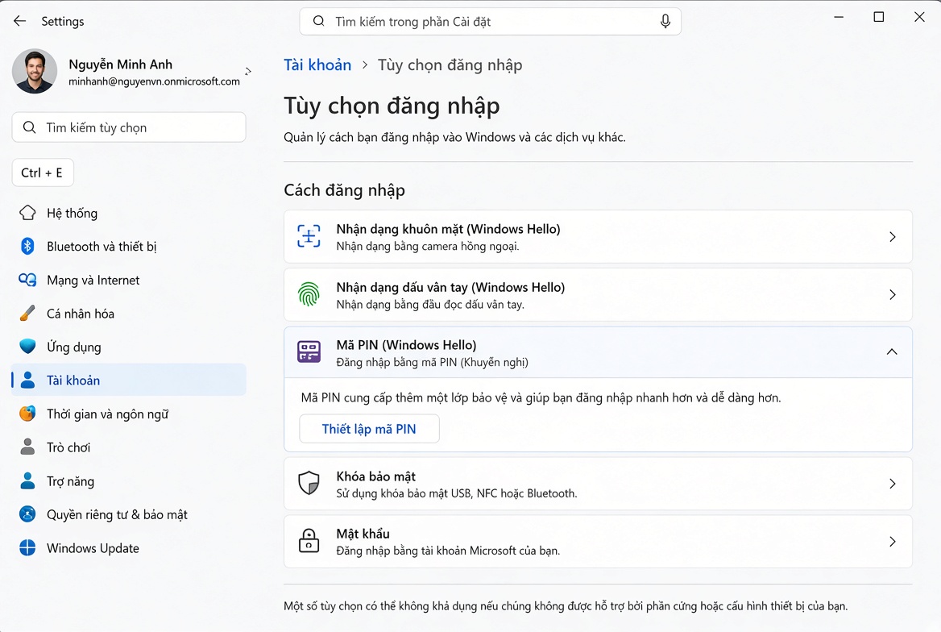The height and width of the screenshot is (632, 941).
Task: Click the Quyền riêng tư & bảo mật icon
Action: coord(27,514)
